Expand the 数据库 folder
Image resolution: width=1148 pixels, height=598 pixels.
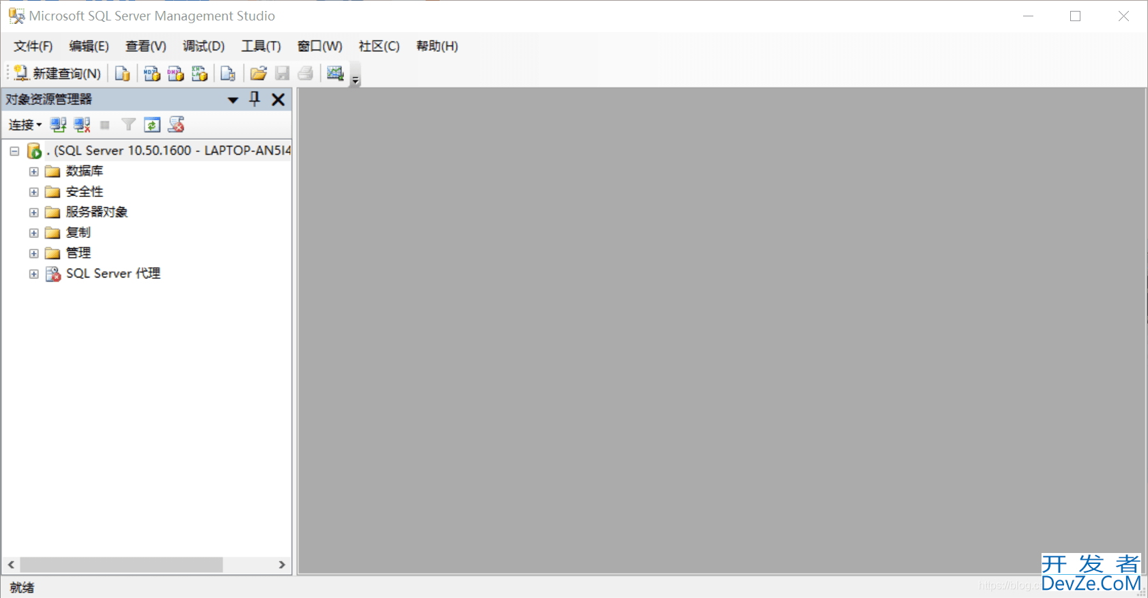click(33, 171)
